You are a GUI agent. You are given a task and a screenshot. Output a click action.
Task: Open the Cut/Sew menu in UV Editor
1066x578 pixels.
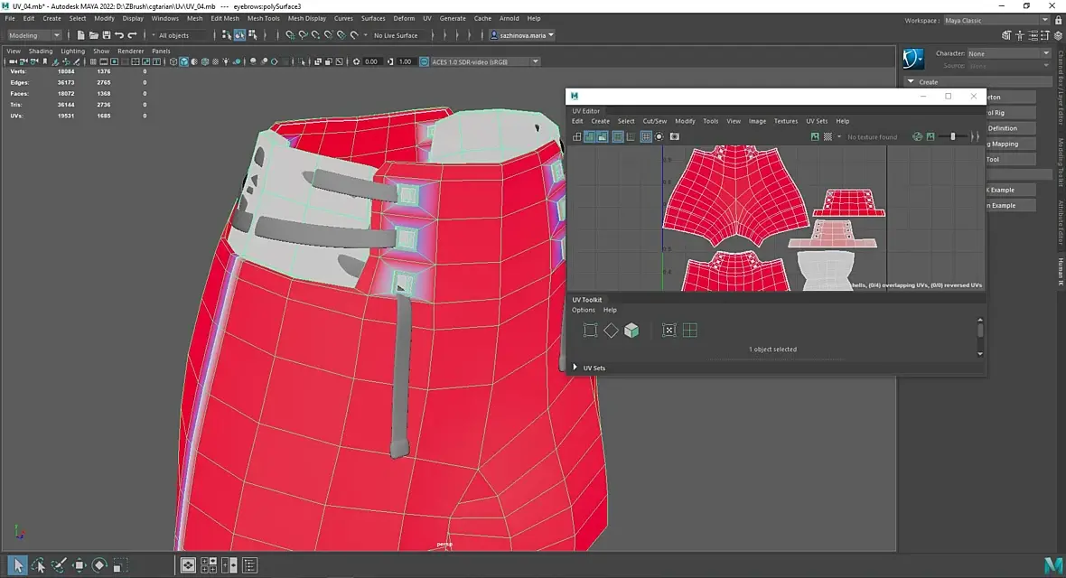[655, 121]
